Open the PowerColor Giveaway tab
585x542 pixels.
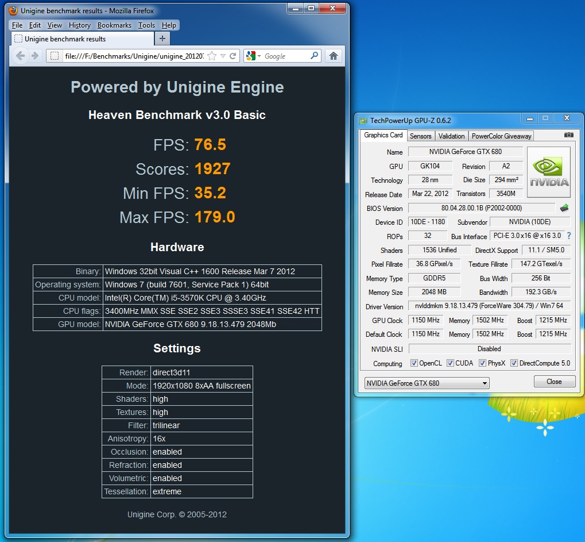pyautogui.click(x=501, y=136)
